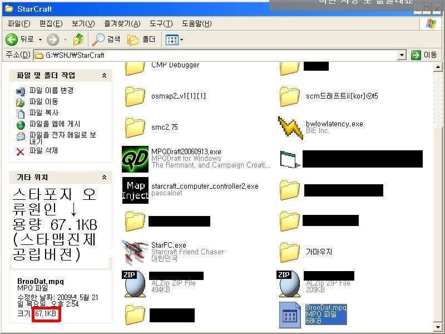Click 파일 이동 move file link
This screenshot has height=334, width=445.
click(x=44, y=101)
